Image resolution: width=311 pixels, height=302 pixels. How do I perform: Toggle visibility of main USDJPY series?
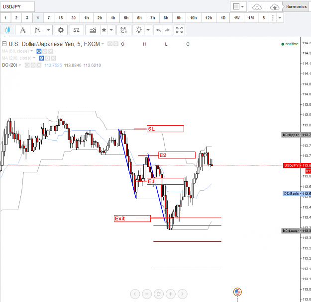click(x=110, y=44)
